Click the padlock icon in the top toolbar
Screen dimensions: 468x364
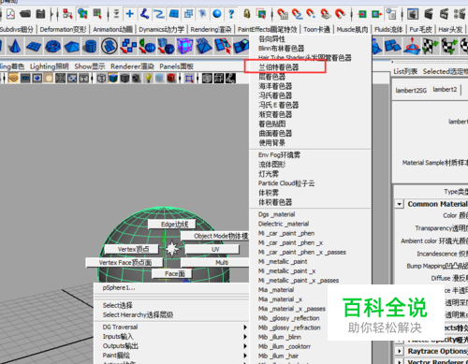coord(247,14)
